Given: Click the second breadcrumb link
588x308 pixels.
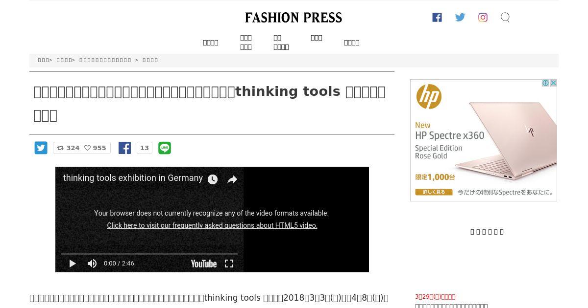Looking at the screenshot, I should pos(64,60).
